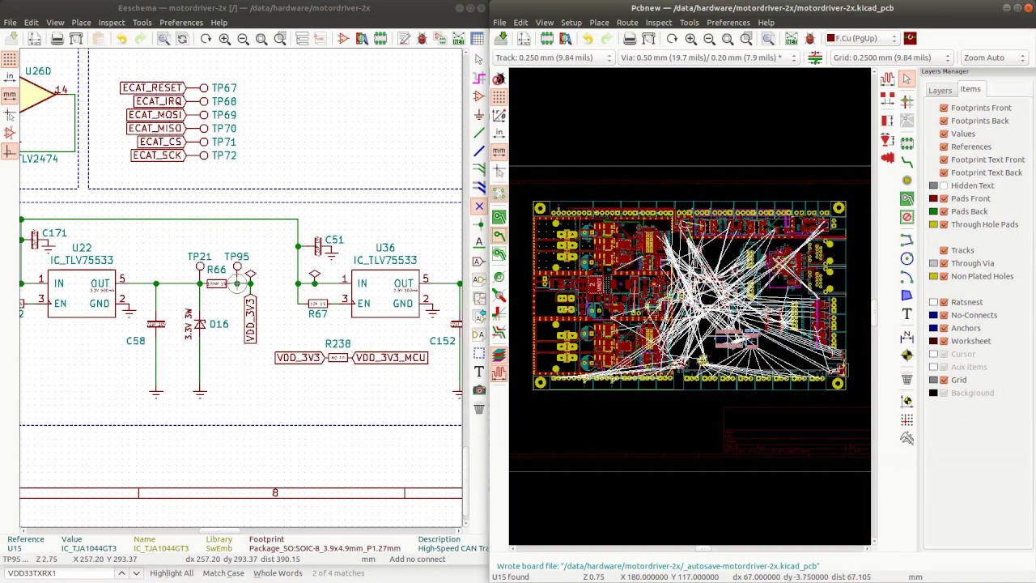Toggle Footprints Front visibility checkbox
1036x583 pixels.
(x=944, y=108)
